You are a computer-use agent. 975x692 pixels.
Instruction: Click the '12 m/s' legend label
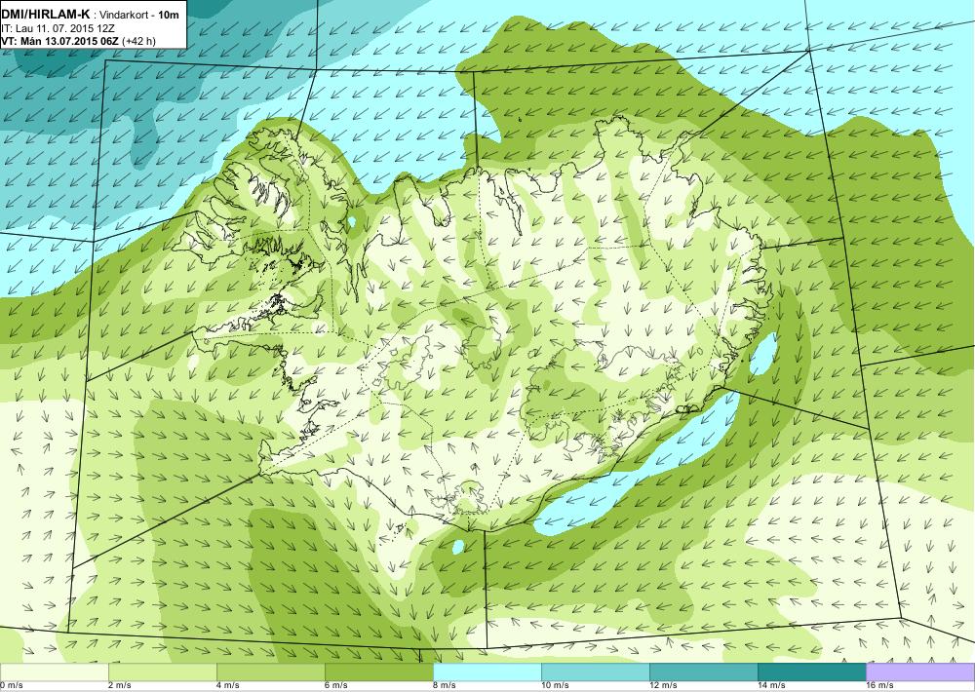tap(663, 685)
